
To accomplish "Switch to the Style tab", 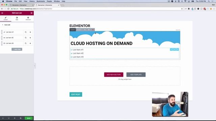I will tap(17, 18).
